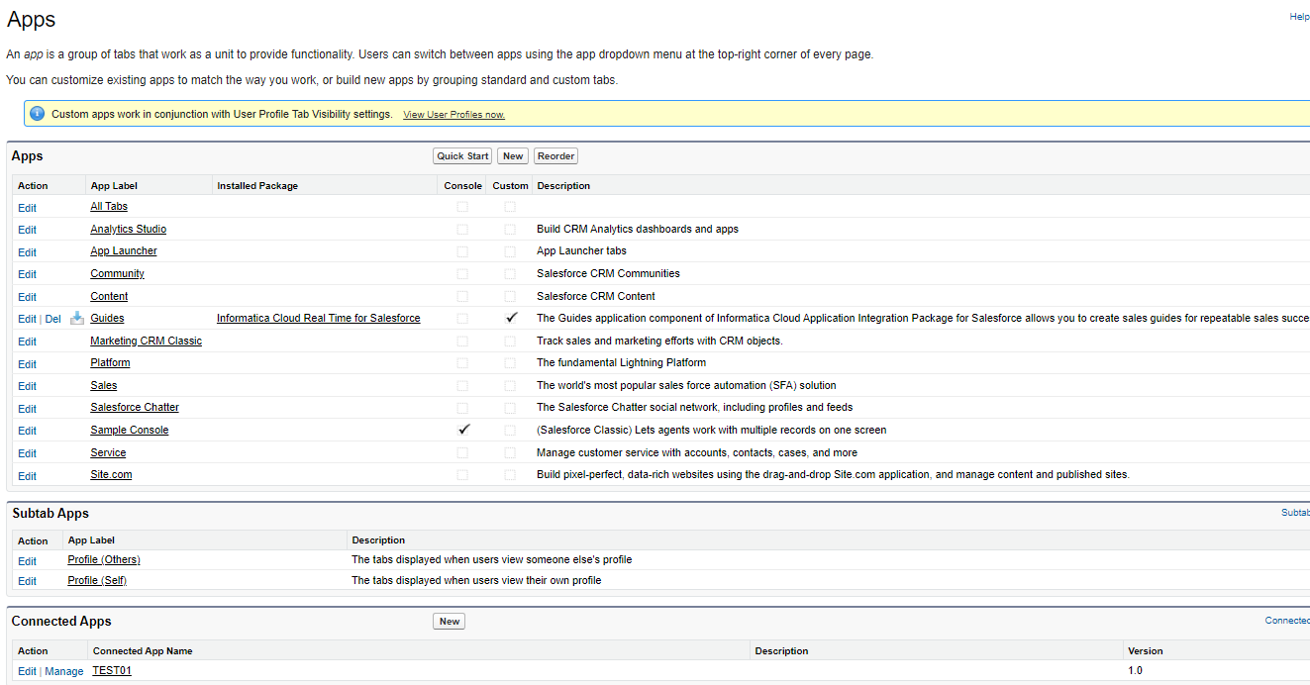Click New button in Apps section
The height and width of the screenshot is (685, 1310).
[513, 156]
